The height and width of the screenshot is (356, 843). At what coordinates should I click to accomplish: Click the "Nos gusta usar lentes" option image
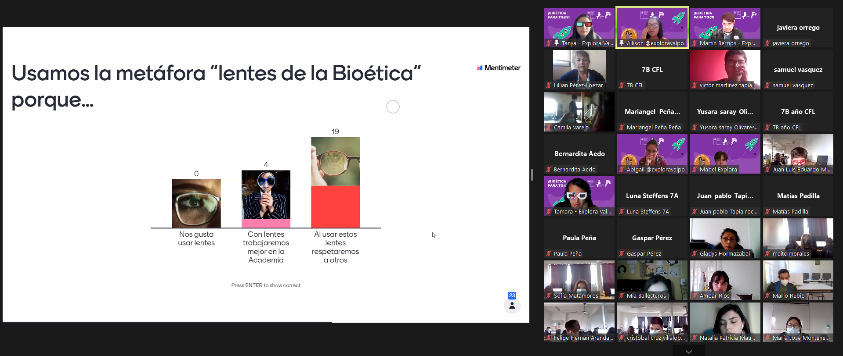[x=196, y=203]
